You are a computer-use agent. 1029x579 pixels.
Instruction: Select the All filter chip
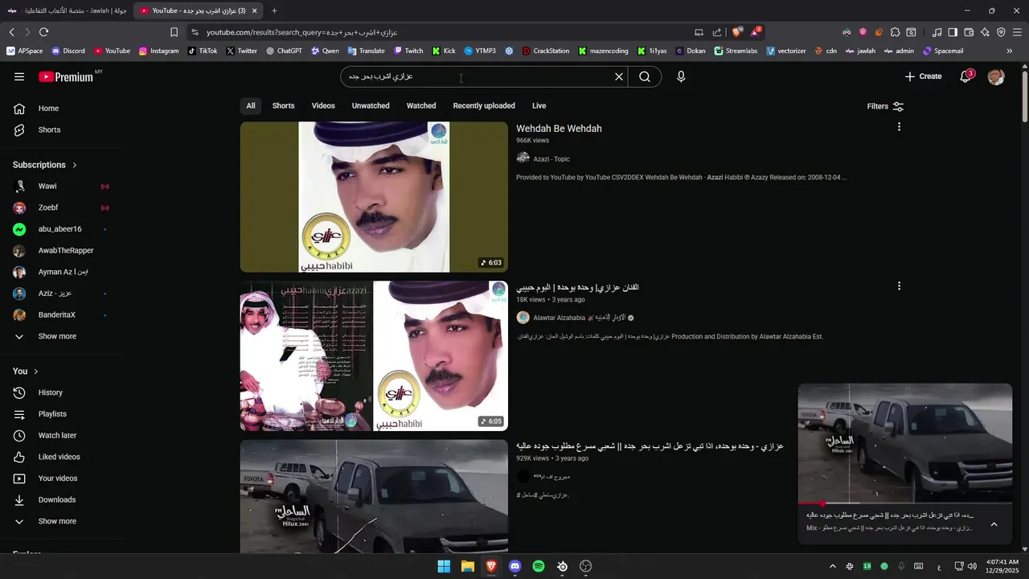251,106
